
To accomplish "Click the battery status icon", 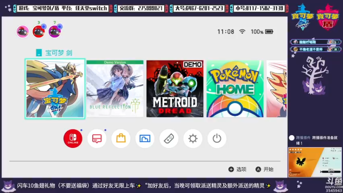I will [269, 32].
